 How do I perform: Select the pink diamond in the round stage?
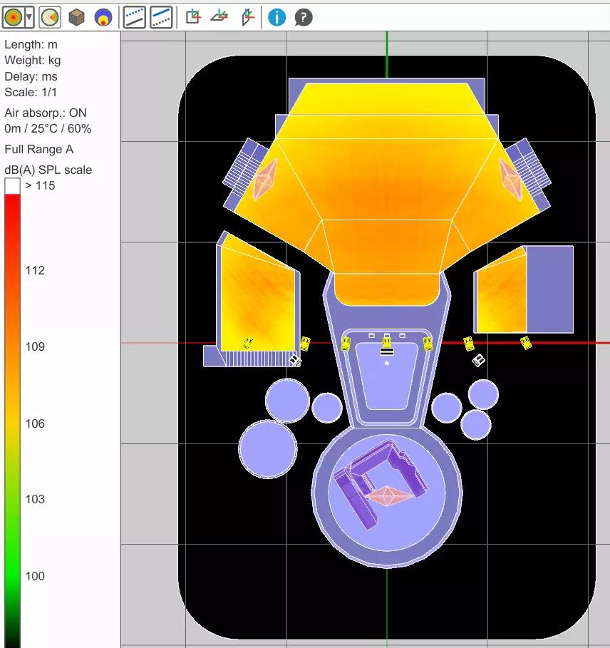click(387, 495)
